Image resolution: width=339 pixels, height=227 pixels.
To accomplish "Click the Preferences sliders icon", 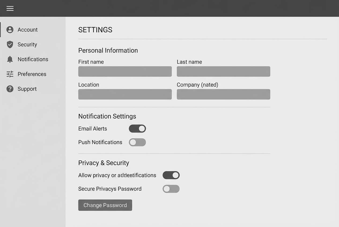I will pyautogui.click(x=10, y=74).
